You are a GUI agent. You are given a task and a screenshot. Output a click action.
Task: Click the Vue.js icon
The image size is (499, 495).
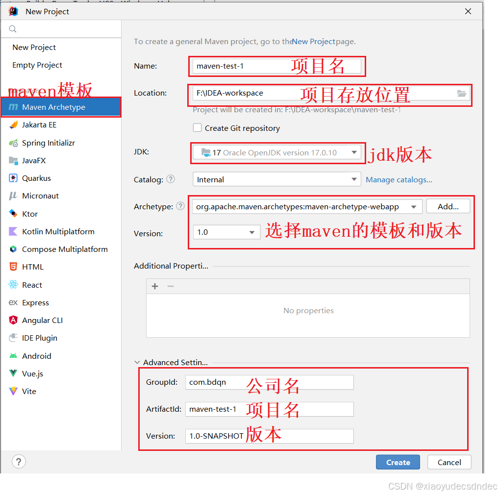13,373
